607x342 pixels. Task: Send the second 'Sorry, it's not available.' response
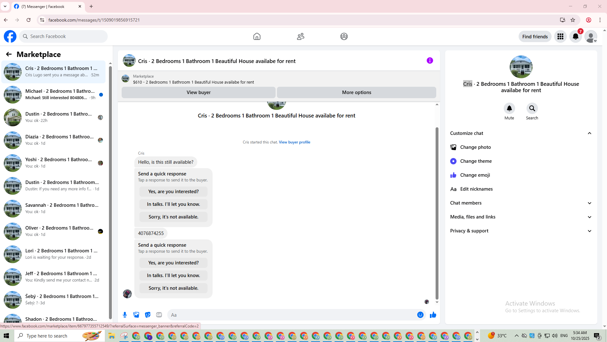(174, 288)
